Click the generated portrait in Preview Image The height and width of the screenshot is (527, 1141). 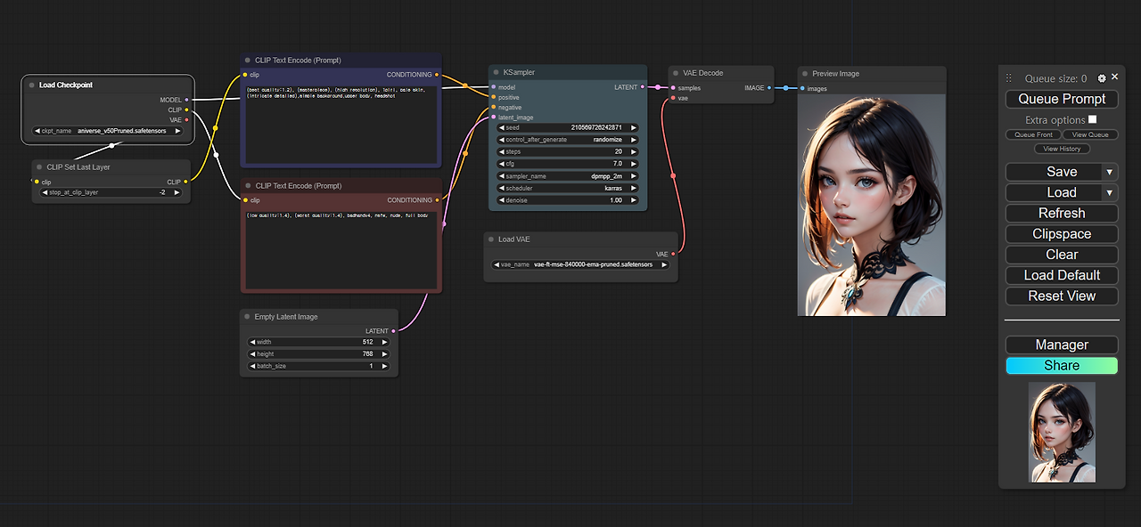(x=872, y=205)
